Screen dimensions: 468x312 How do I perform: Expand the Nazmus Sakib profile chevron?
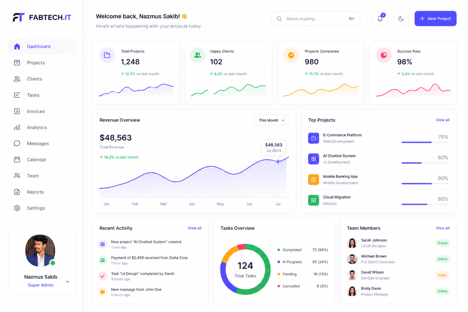(68, 282)
